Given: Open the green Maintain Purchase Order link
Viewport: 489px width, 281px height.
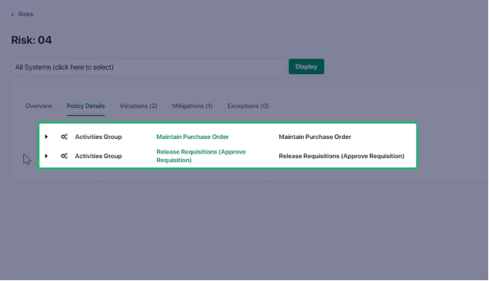Looking at the screenshot, I should tap(193, 137).
